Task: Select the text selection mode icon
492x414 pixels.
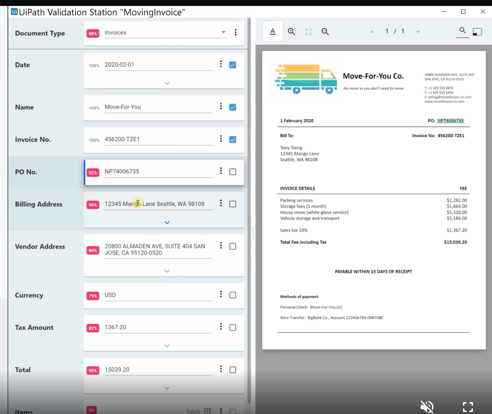Action: click(273, 31)
